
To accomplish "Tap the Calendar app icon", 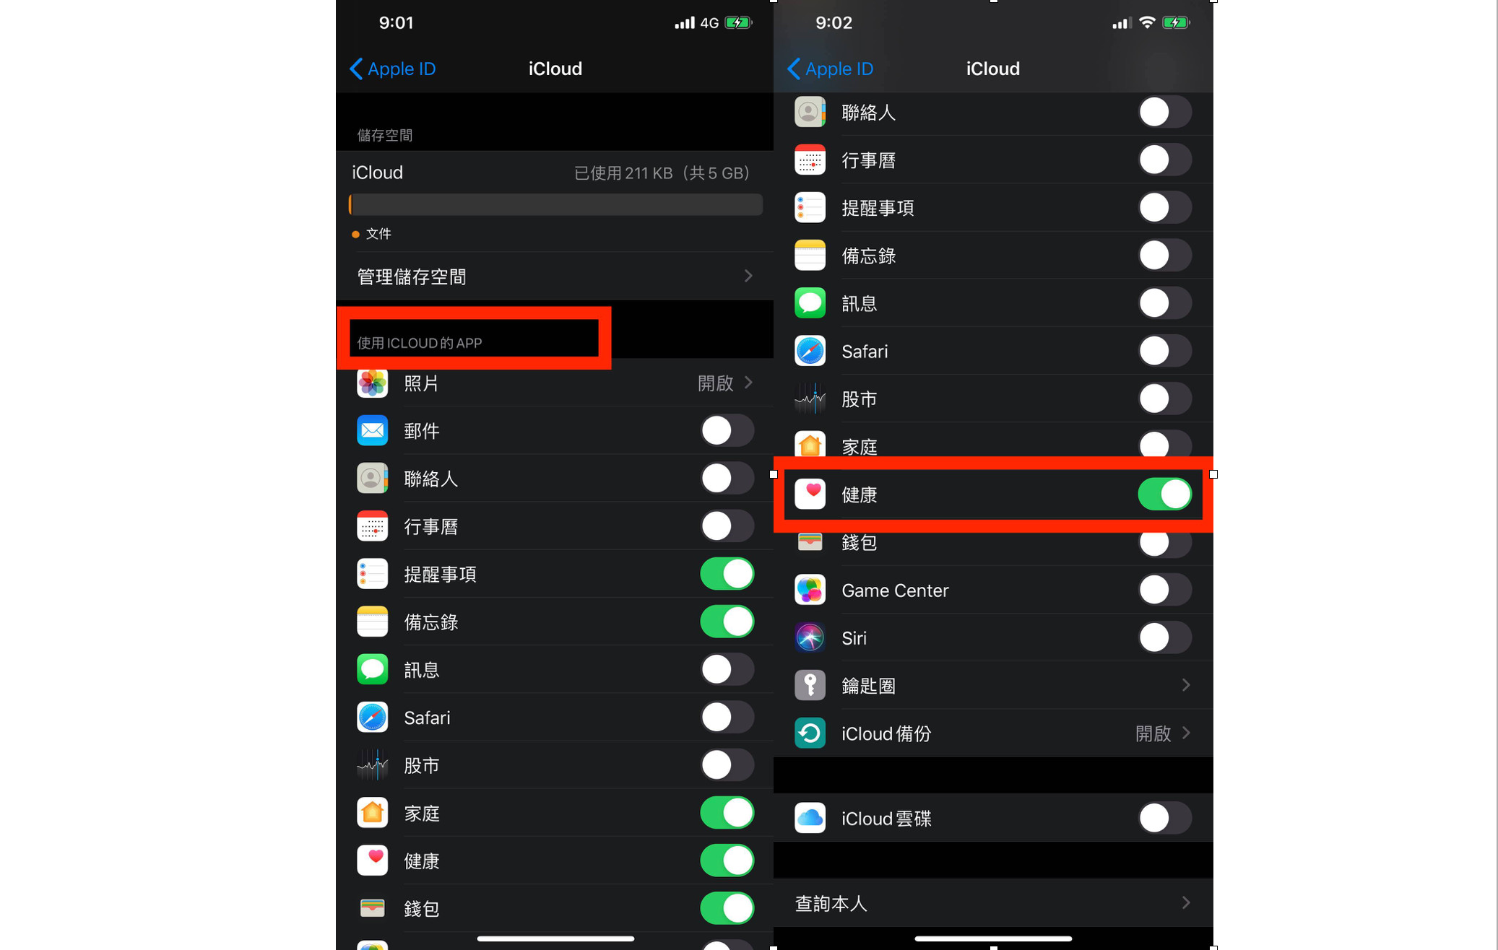I will click(371, 527).
